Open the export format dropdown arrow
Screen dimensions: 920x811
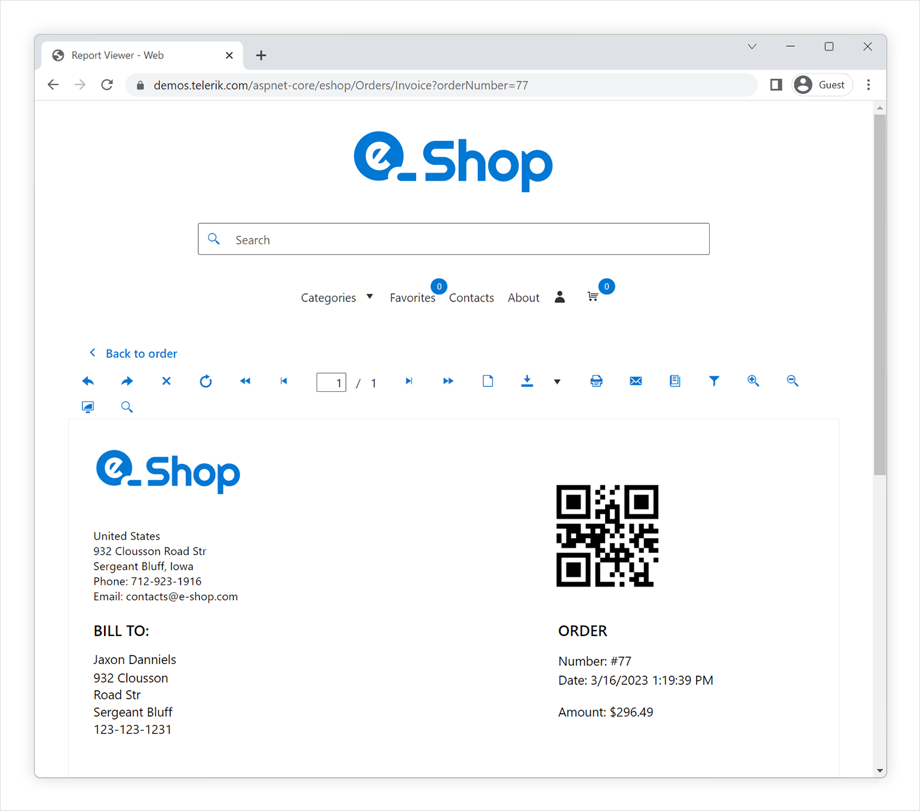coord(557,382)
